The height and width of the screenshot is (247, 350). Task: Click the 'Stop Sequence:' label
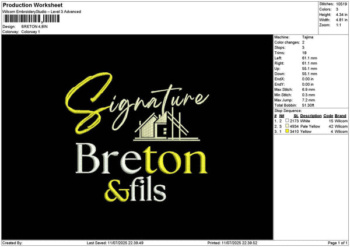coord(288,111)
